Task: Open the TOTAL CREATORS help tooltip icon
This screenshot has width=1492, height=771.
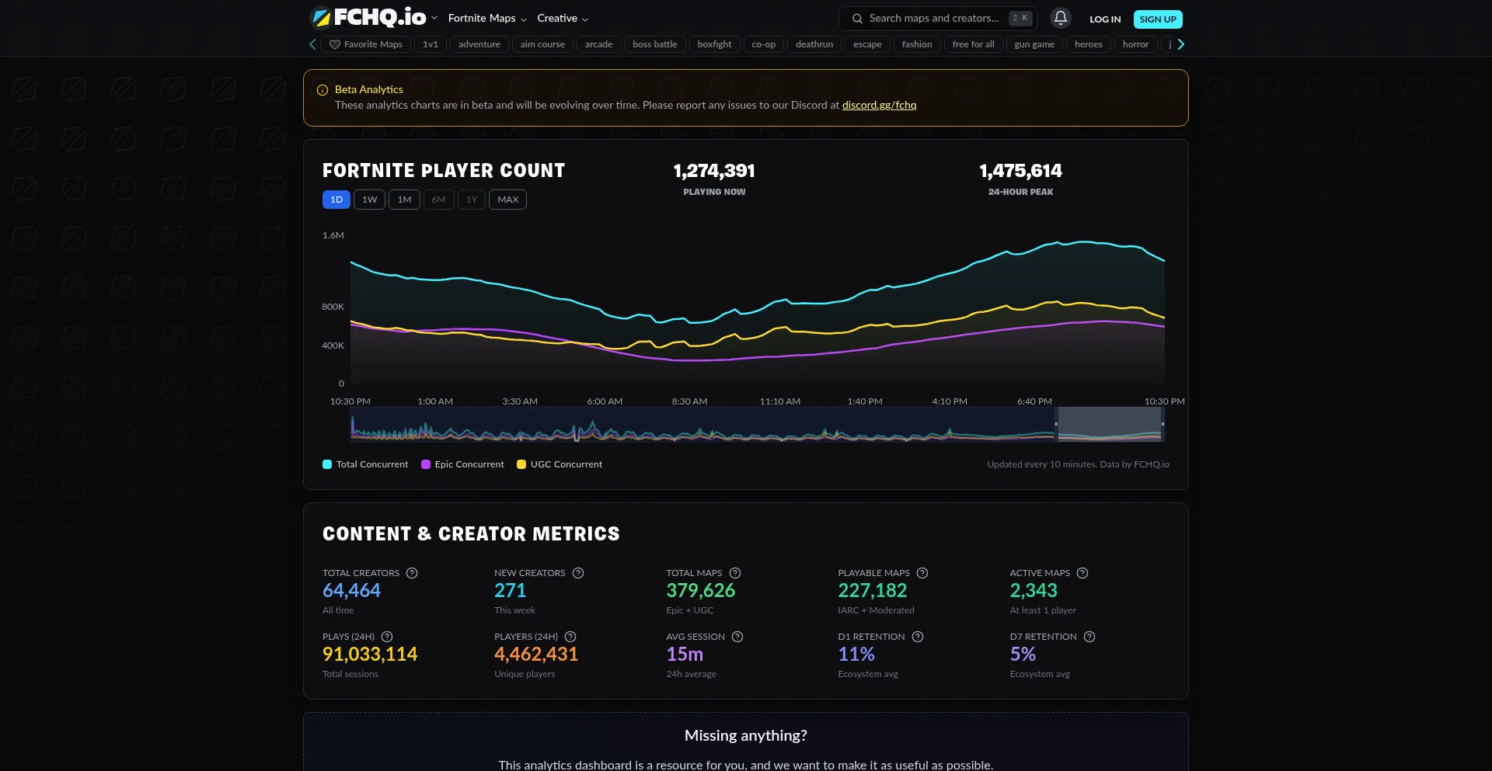Action: coord(411,573)
